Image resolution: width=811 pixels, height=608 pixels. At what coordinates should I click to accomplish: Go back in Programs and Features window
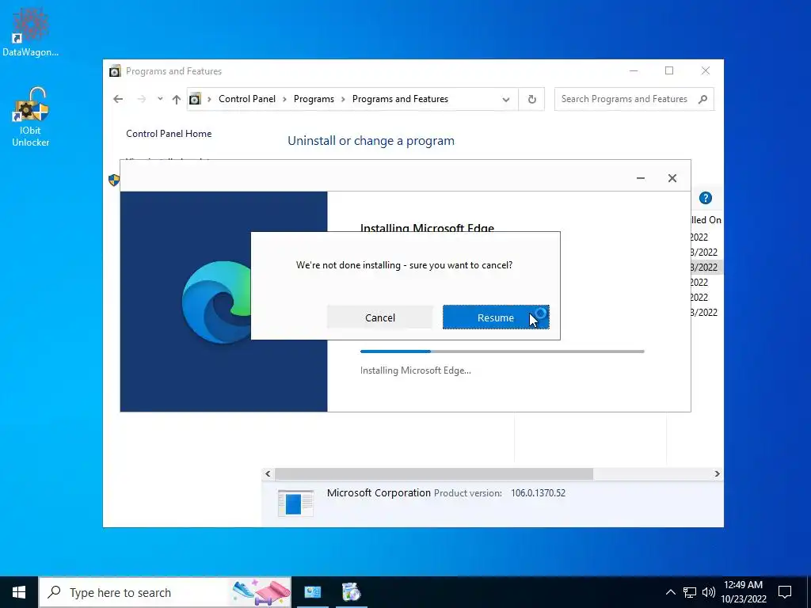coord(118,99)
